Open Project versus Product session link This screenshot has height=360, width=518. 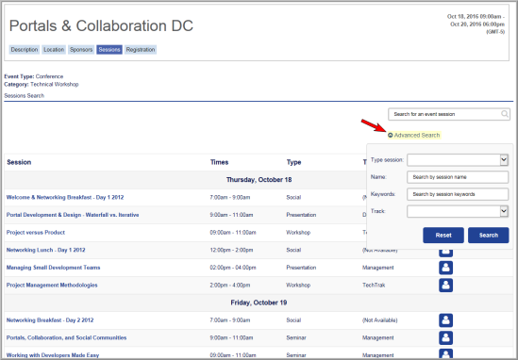[x=36, y=232]
